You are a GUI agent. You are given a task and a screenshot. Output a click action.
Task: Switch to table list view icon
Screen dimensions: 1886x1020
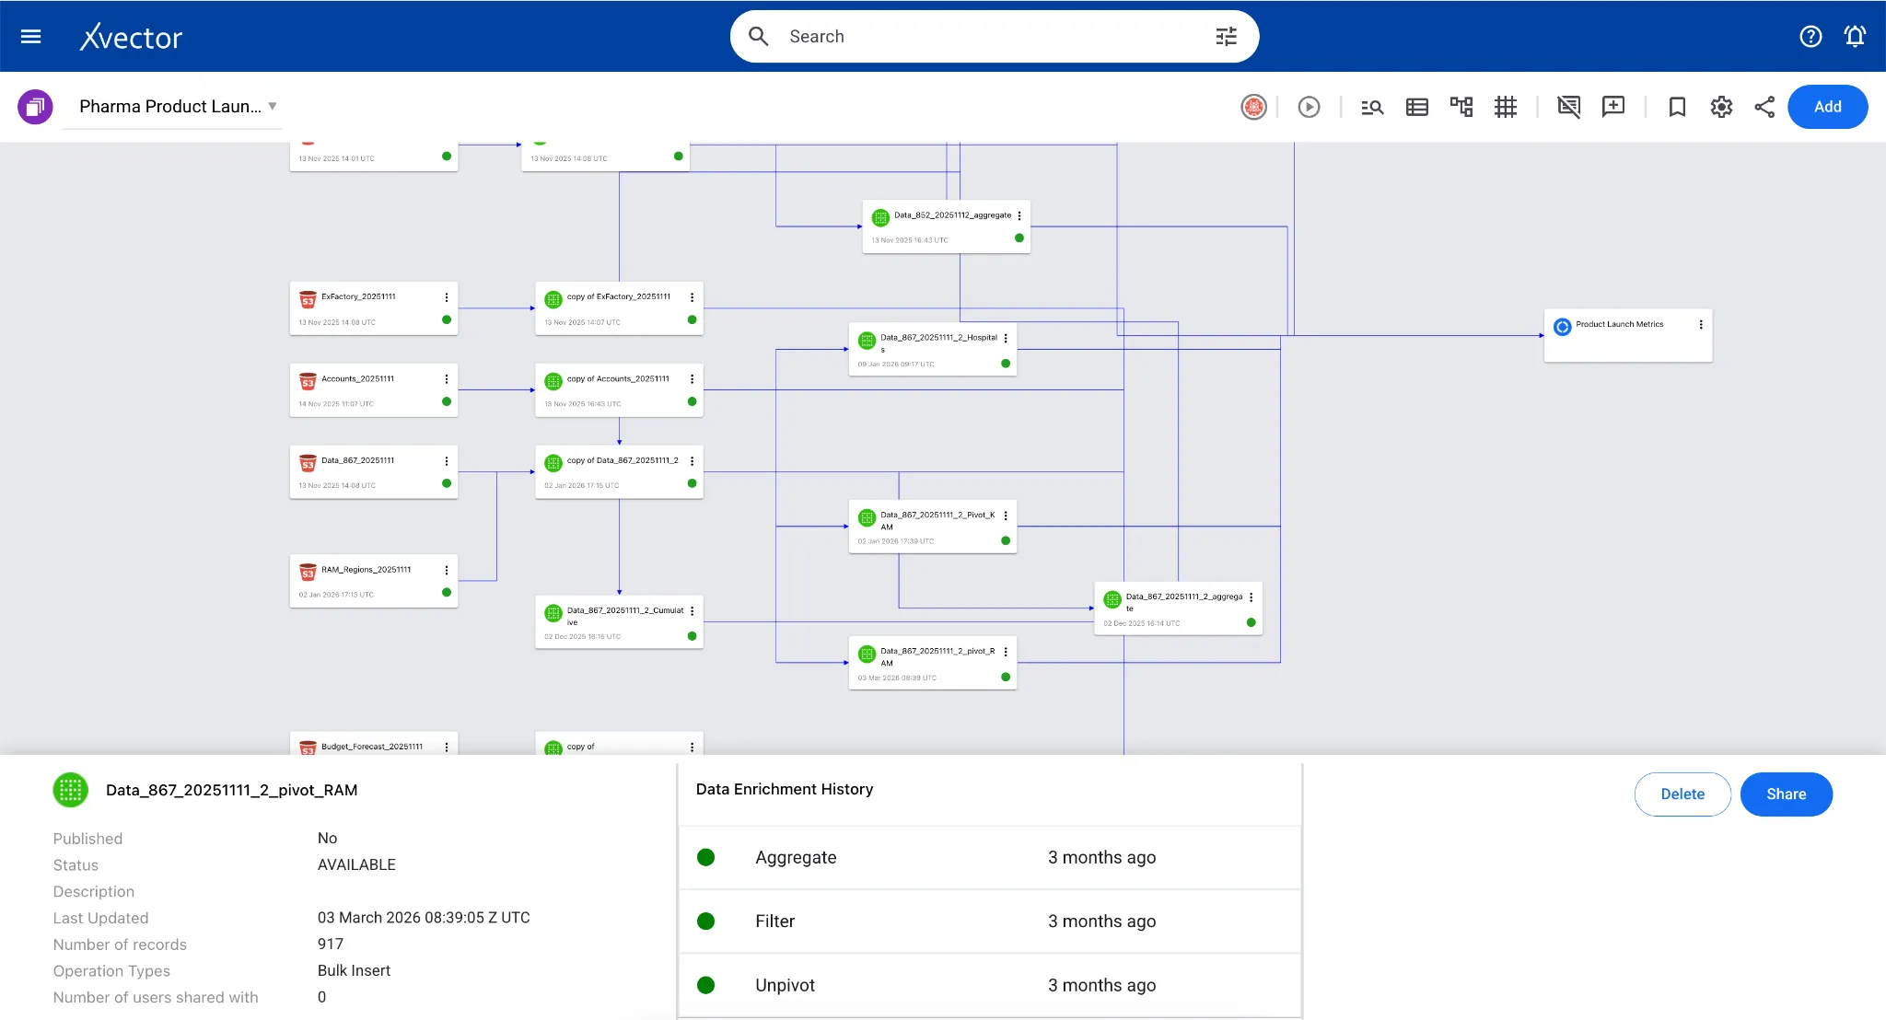(1417, 107)
